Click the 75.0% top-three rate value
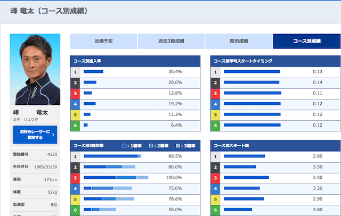Viewport: 341px width, 216px height. pos(175,188)
